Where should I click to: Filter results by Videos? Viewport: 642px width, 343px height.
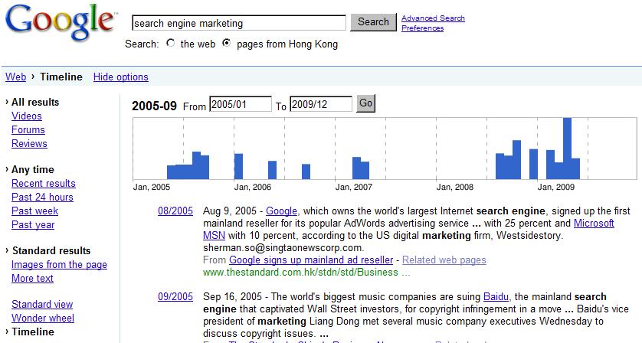[27, 116]
